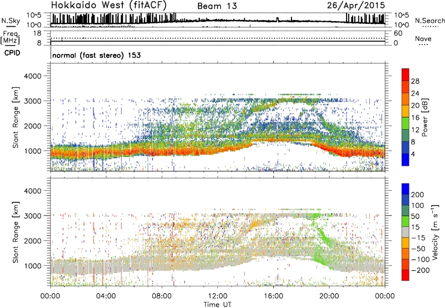Select the 'Power [dB]' colorbar title
445x308 pixels.
pyautogui.click(x=425, y=117)
